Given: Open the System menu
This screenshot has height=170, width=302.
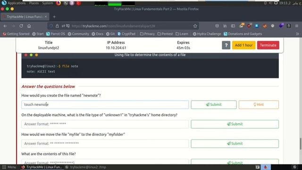Looking at the screenshot, I should coord(47,3).
